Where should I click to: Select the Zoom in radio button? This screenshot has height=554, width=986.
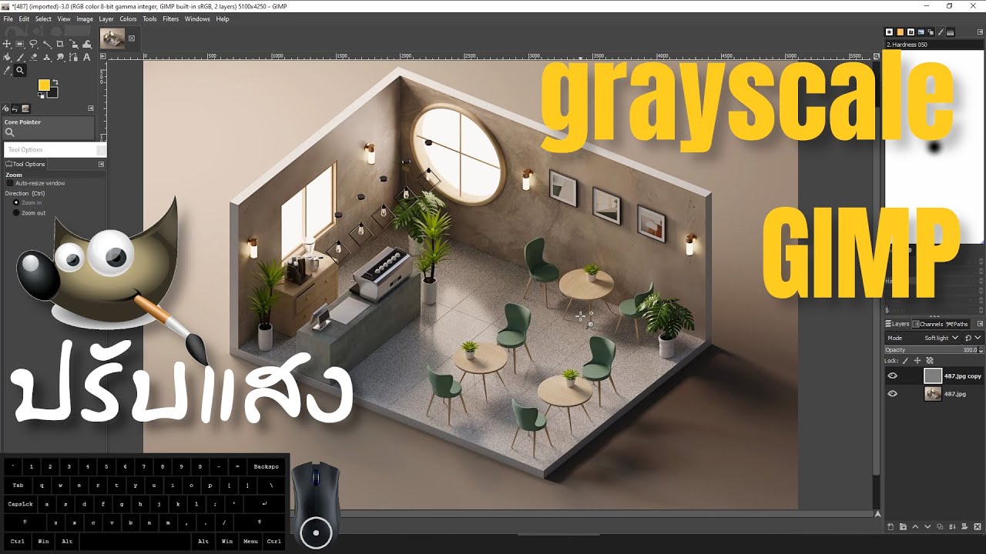[16, 202]
